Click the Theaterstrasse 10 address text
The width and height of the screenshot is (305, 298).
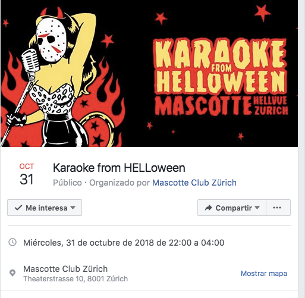[x=76, y=279]
